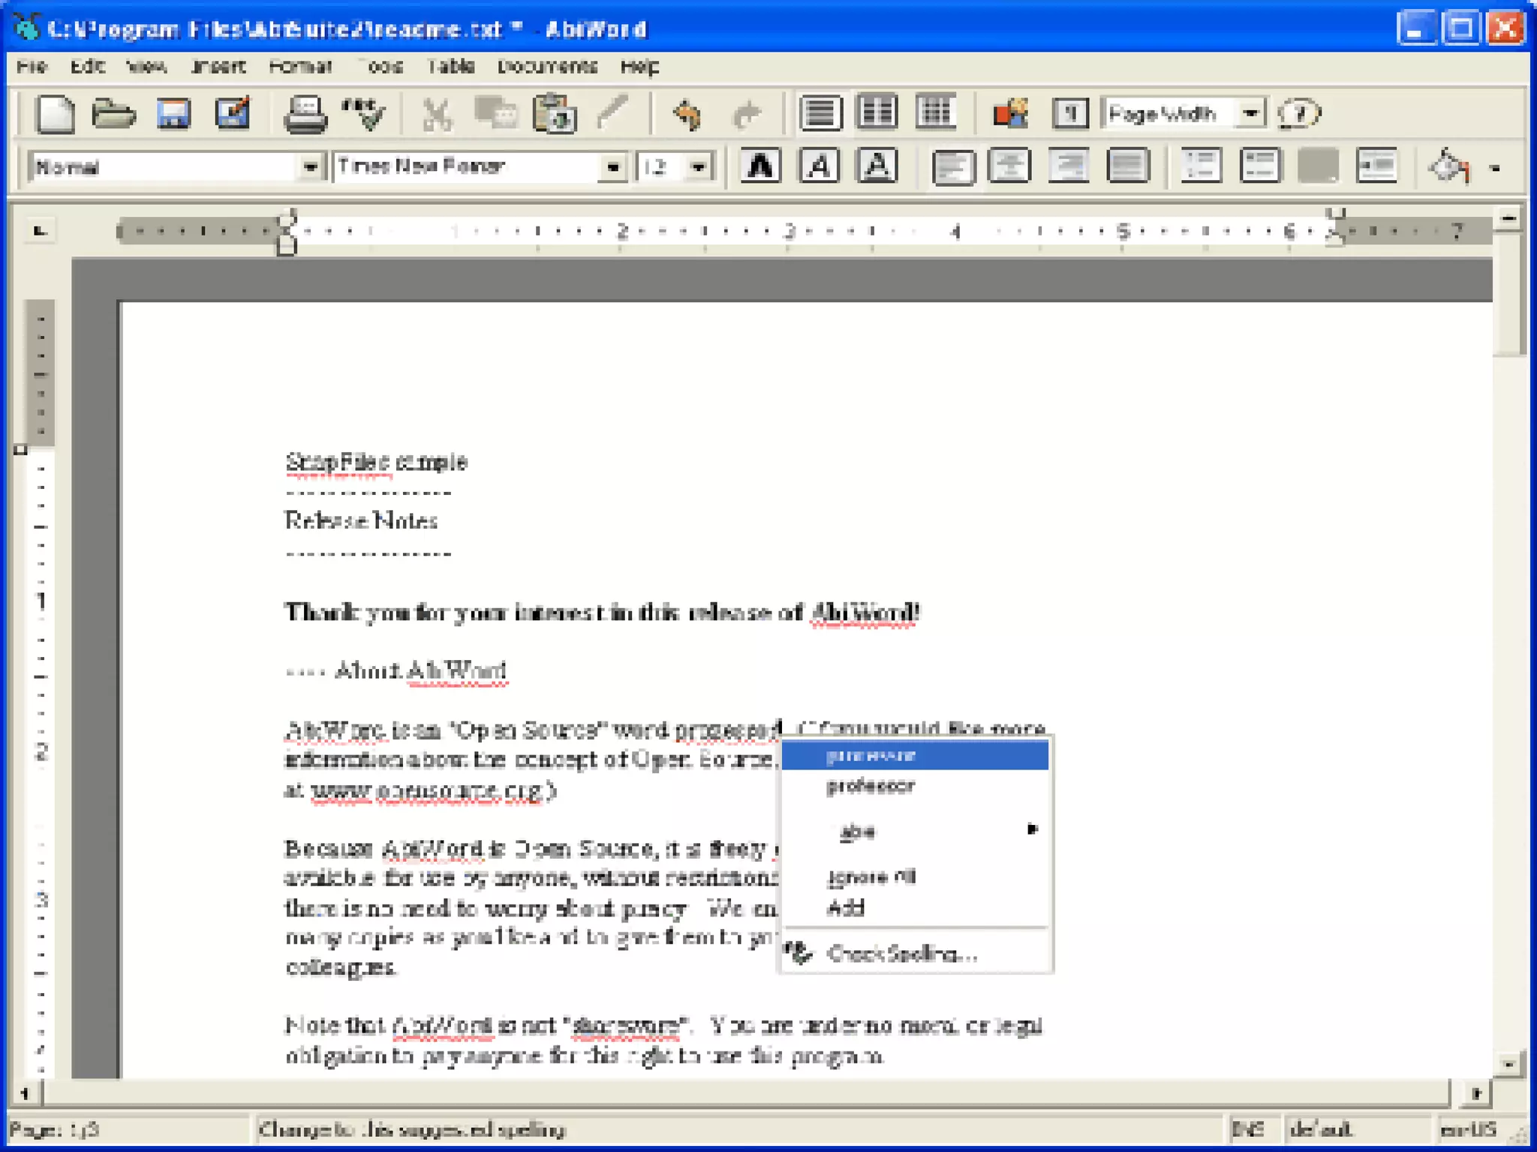Click the Undo arrow icon
Screen dimensions: 1537x1152
tap(687, 115)
